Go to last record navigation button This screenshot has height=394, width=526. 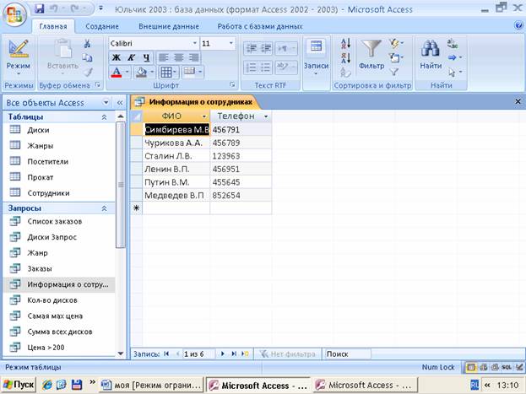234,354
